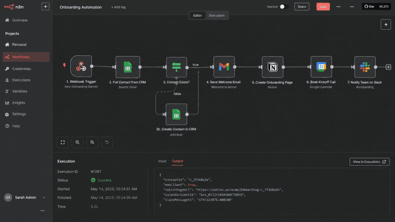Click the Save button
The width and height of the screenshot is (395, 222).
pos(323,7)
